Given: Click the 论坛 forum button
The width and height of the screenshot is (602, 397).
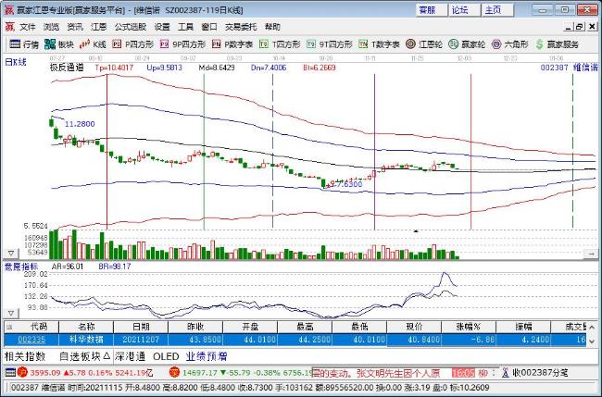Looking at the screenshot, I should [x=465, y=10].
